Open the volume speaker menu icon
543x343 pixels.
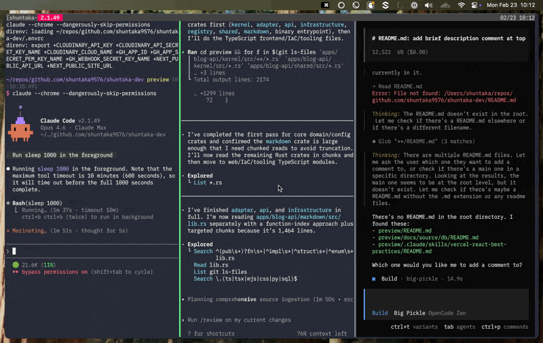click(x=429, y=5)
